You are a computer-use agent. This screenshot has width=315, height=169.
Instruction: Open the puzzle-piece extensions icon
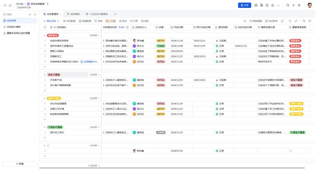point(267,5)
